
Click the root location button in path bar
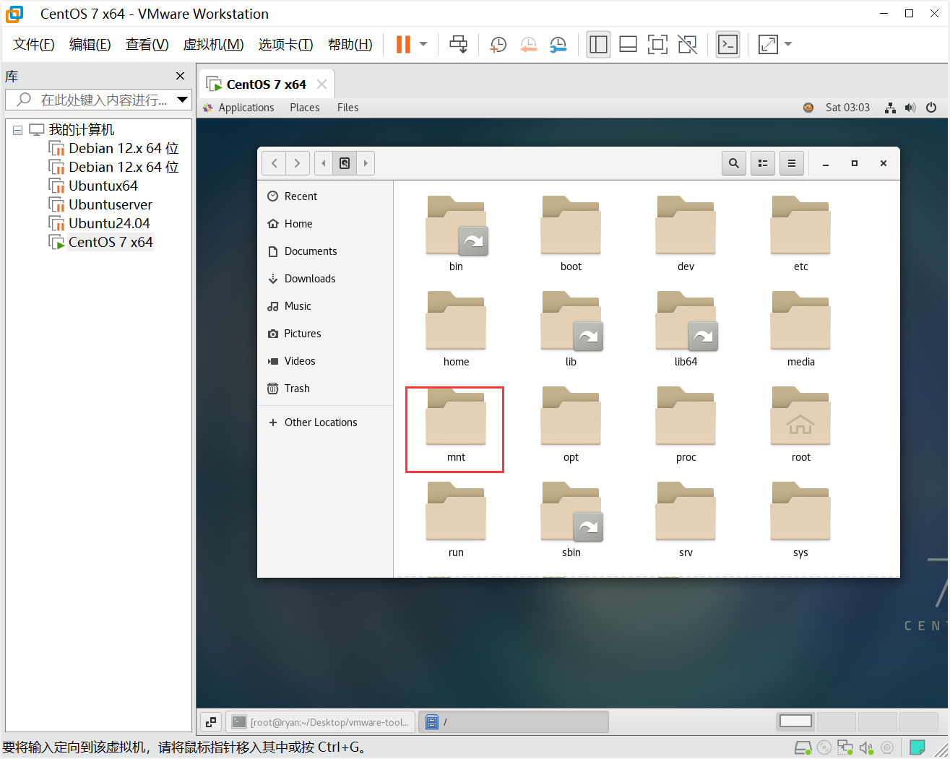(x=345, y=163)
